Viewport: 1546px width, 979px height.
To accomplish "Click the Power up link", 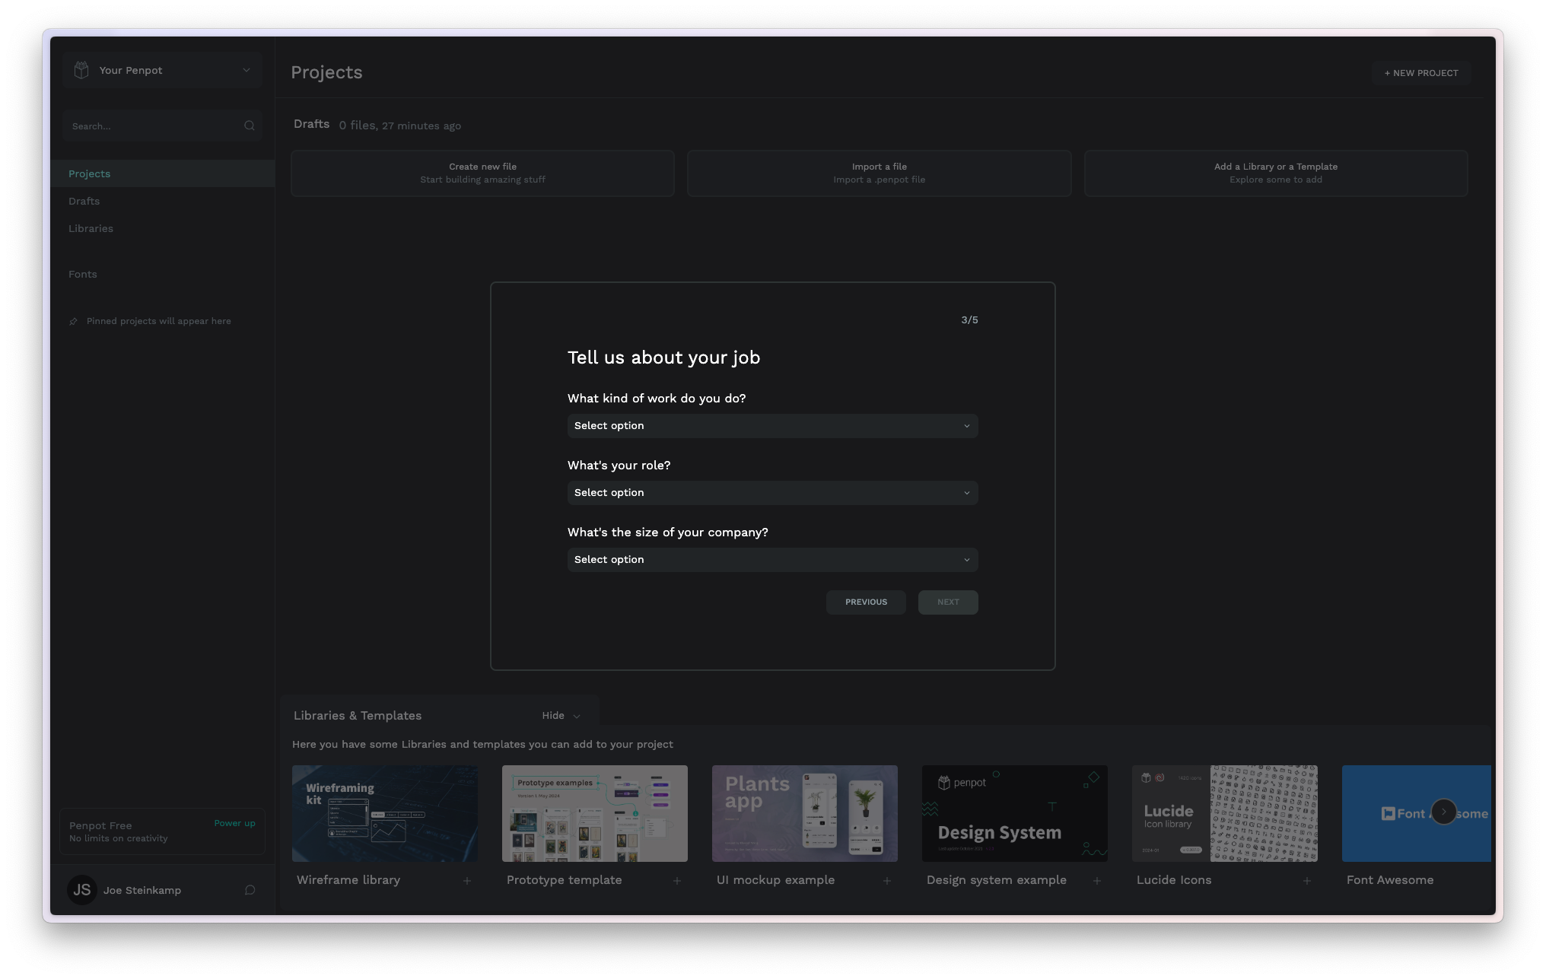I will pos(234,823).
